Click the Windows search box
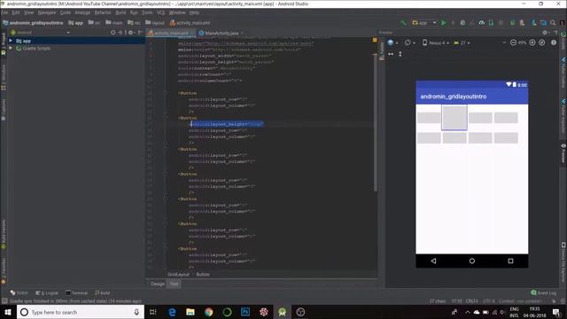 click(x=81, y=312)
